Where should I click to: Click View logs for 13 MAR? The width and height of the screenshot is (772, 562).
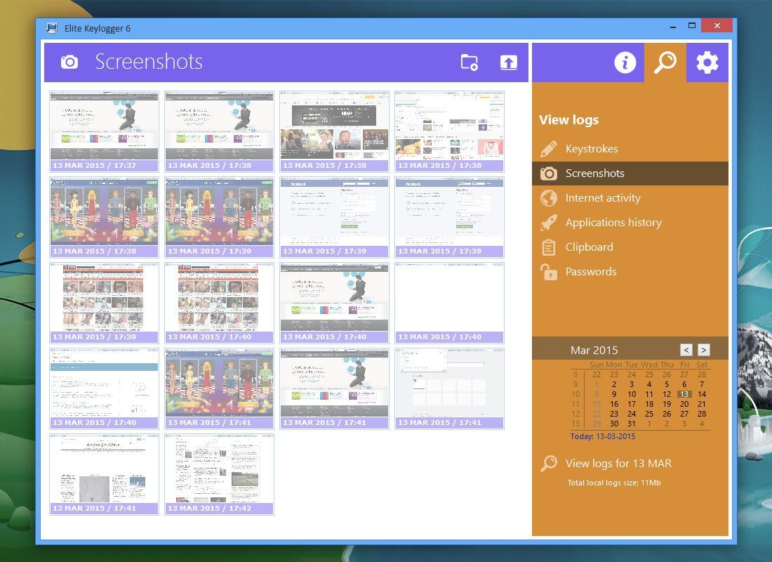[618, 464]
